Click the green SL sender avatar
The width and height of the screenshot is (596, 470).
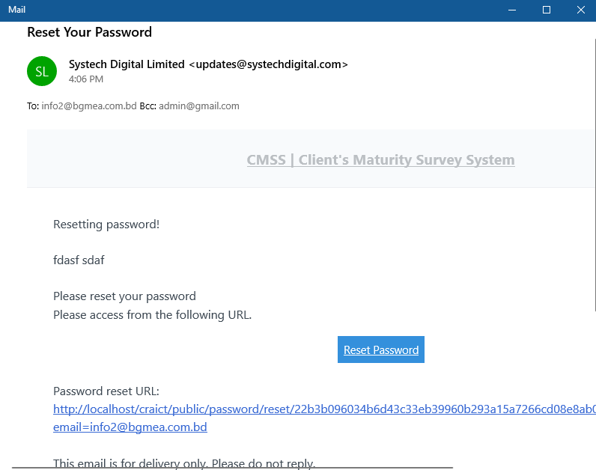42,71
